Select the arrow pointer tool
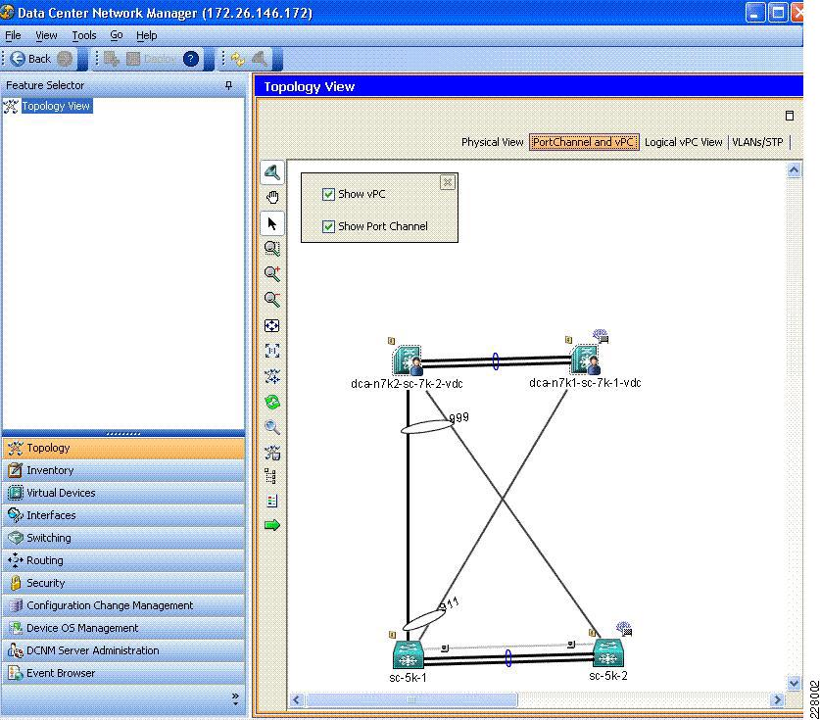The image size is (820, 720). pos(272,223)
